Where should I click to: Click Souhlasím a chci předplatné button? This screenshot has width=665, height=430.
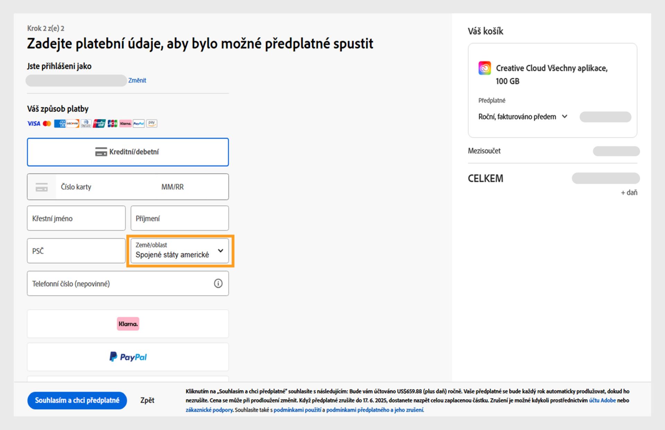point(77,400)
